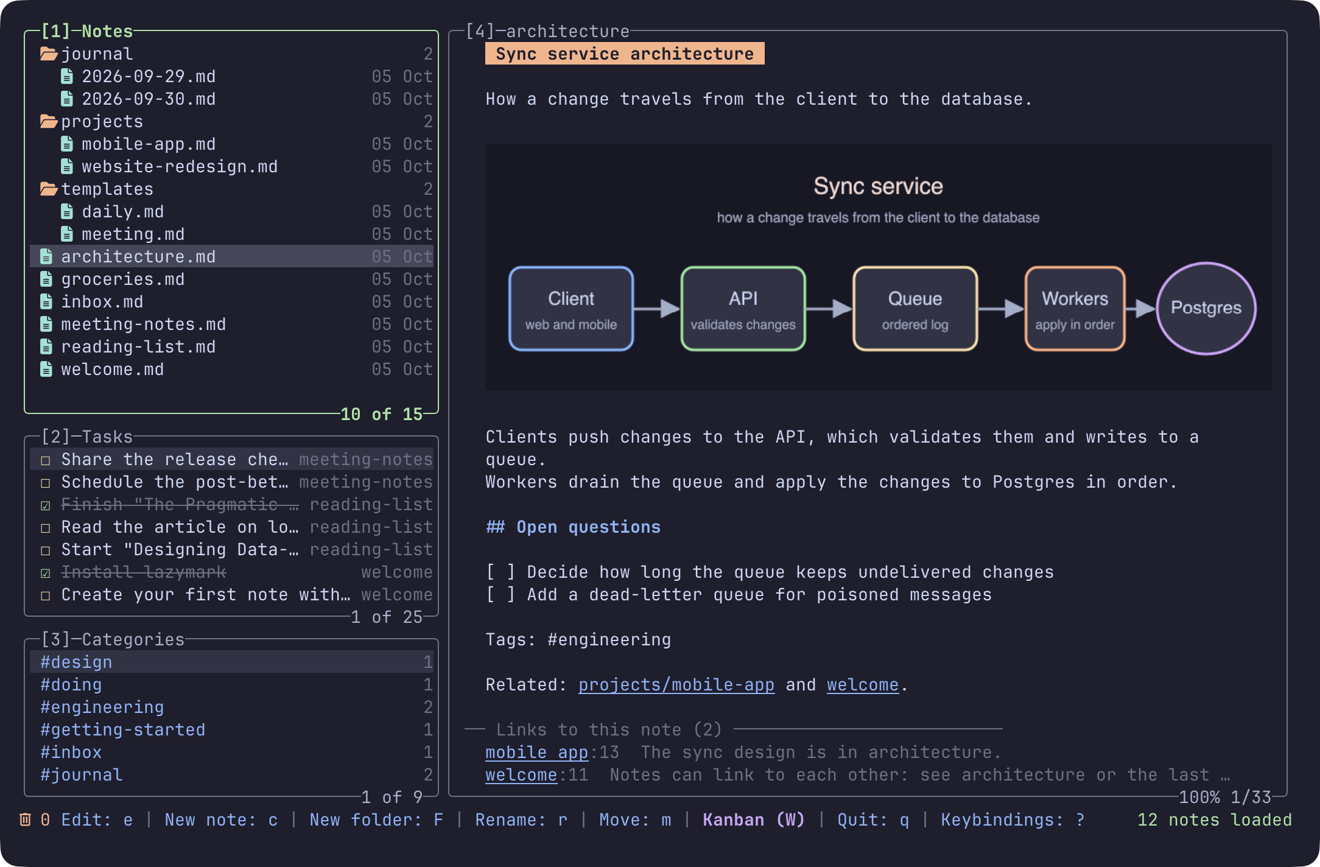The image size is (1320, 867).
Task: Click the file icon beside architecture.md
Action: point(46,257)
